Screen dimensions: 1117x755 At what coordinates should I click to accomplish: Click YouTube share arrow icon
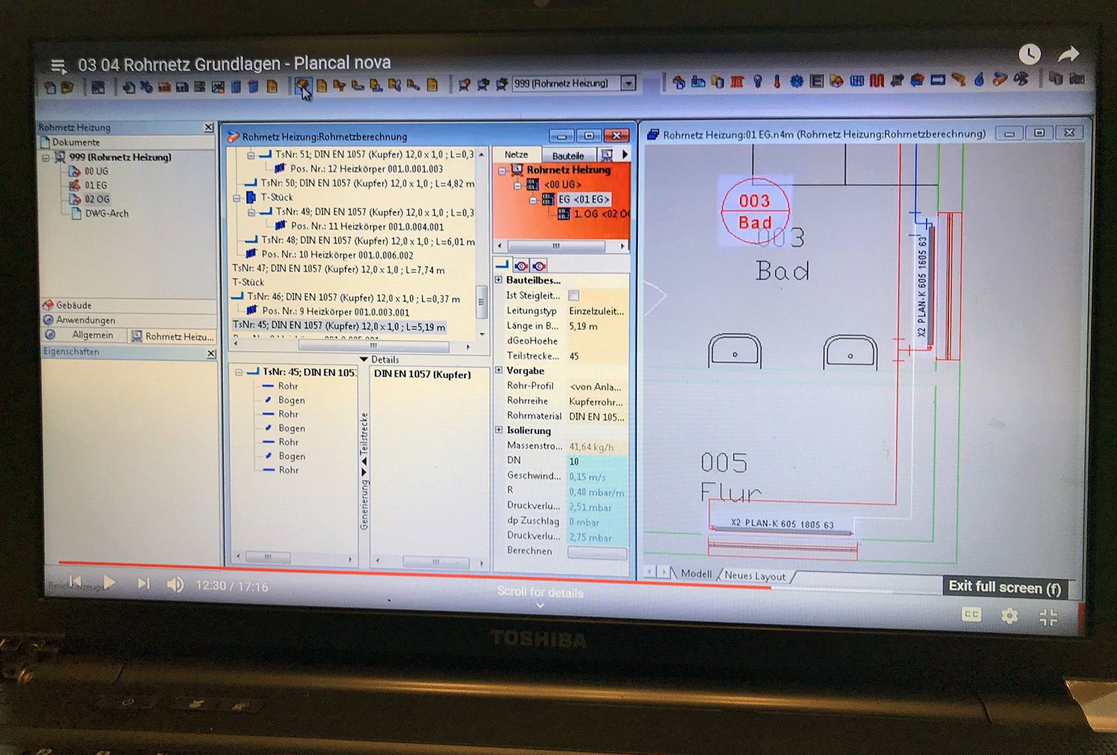[1069, 55]
